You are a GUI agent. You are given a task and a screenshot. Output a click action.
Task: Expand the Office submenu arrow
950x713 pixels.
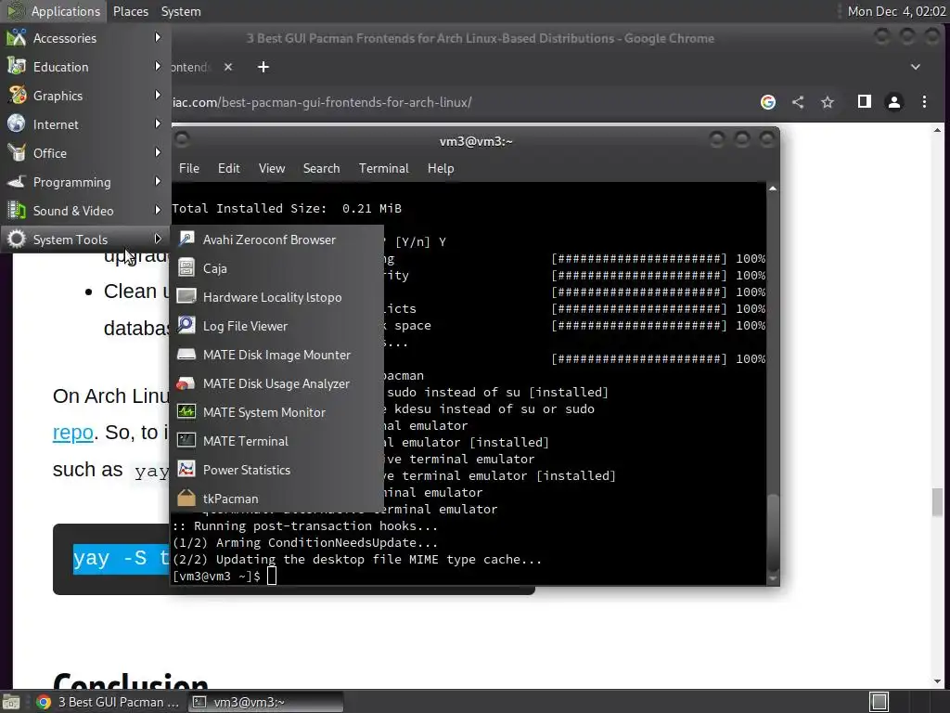(158, 153)
